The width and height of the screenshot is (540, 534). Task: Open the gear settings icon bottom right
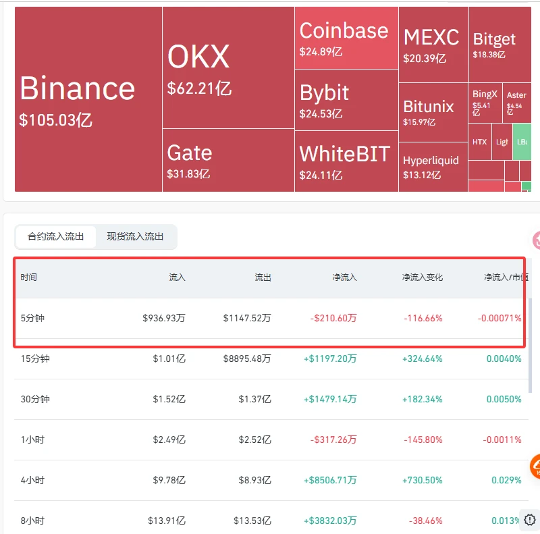pyautogui.click(x=530, y=519)
